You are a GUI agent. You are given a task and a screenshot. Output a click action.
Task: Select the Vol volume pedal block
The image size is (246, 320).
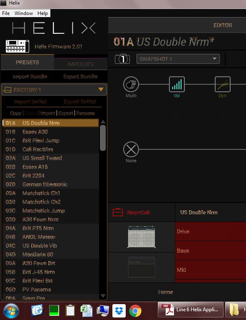tap(177, 84)
